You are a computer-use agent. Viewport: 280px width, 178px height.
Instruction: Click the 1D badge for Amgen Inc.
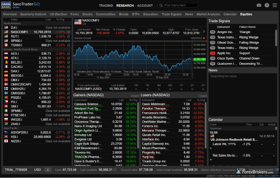click(212, 32)
